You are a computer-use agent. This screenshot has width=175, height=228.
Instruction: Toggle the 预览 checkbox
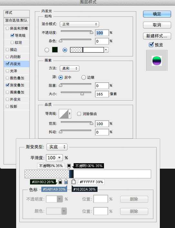tap(151, 45)
